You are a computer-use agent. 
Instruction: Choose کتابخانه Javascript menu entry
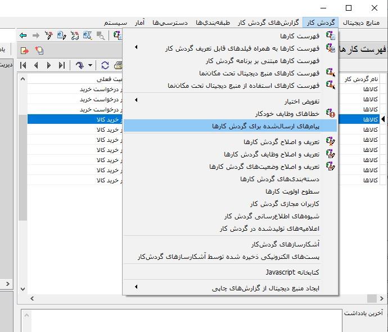click(x=292, y=272)
